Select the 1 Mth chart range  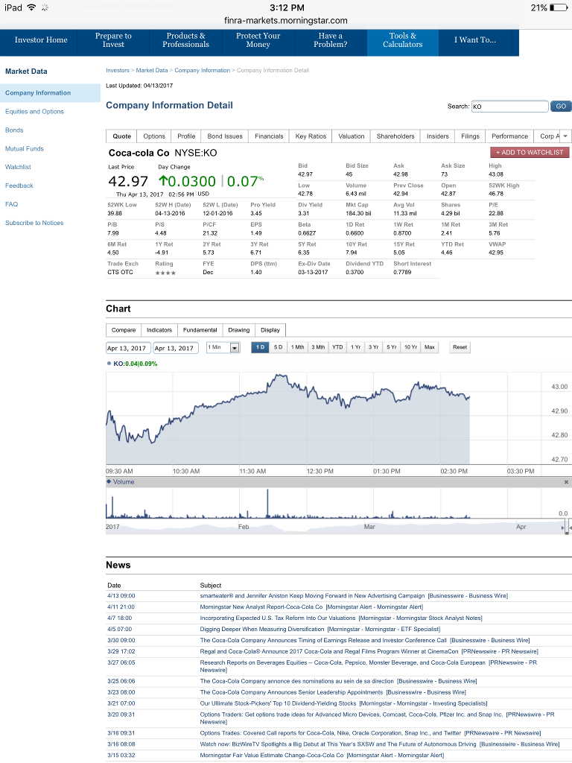pos(298,347)
